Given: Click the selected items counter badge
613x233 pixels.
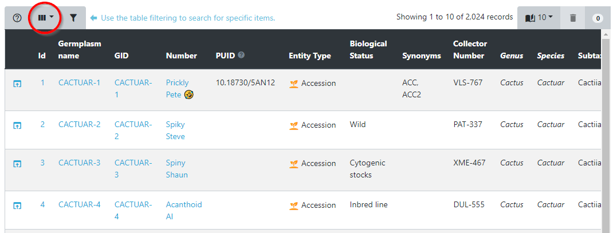Looking at the screenshot, I should pos(598,18).
